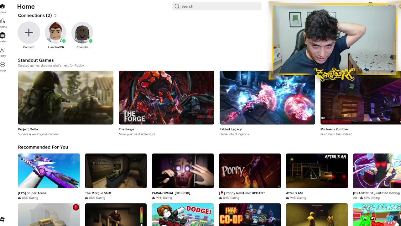Click The Forge title text
Image resolution: width=401 pixels, height=226 pixels.
(x=126, y=129)
